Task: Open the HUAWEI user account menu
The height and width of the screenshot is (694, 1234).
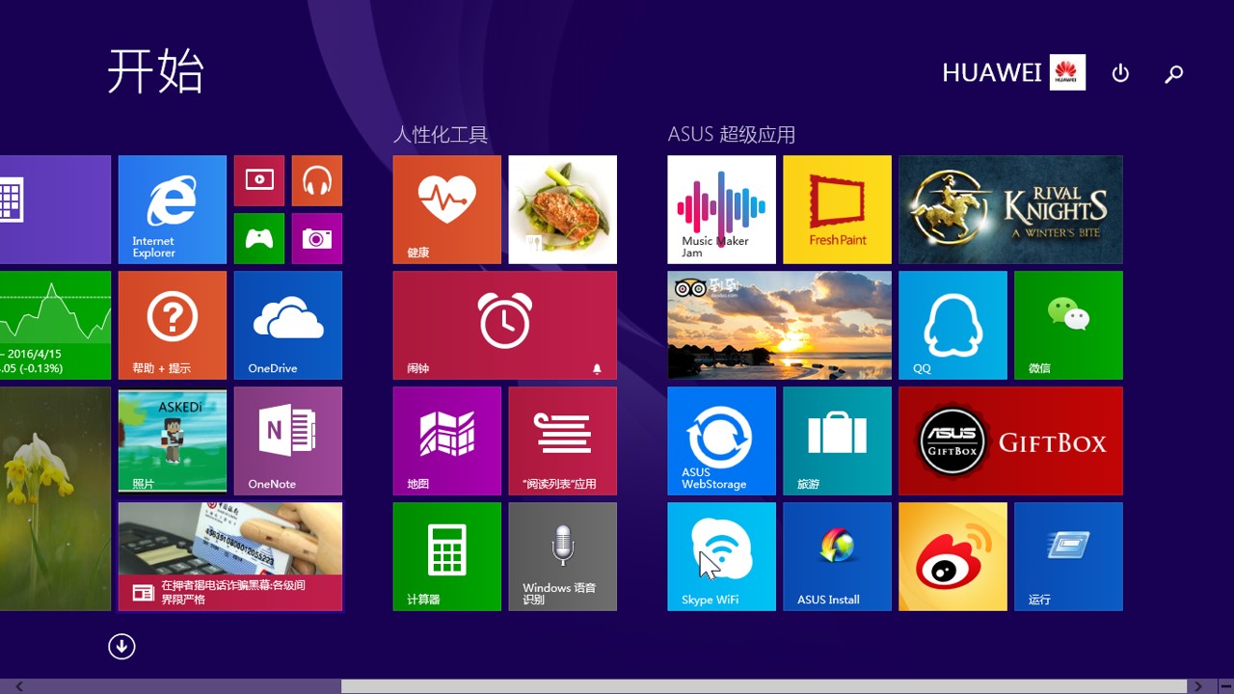Action: click(1014, 72)
